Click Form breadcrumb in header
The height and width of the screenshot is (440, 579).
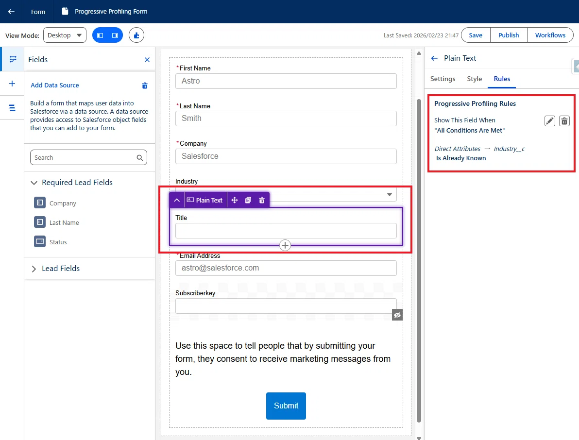click(38, 12)
